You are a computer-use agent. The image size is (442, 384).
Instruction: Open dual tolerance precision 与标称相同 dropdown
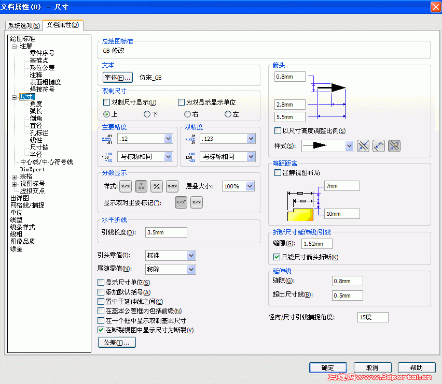[251, 157]
